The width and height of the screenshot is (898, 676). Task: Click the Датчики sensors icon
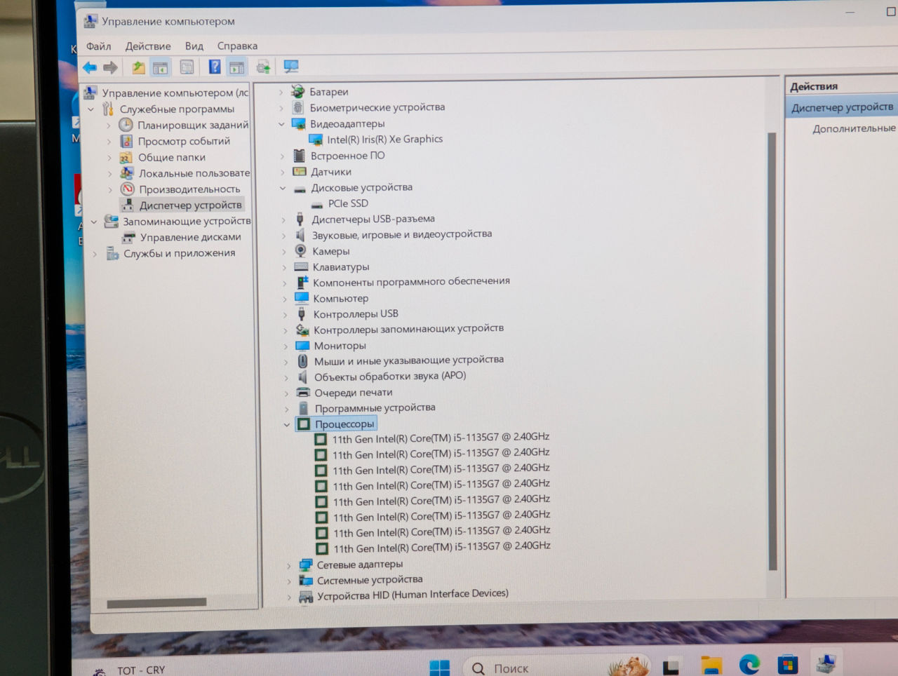point(300,172)
